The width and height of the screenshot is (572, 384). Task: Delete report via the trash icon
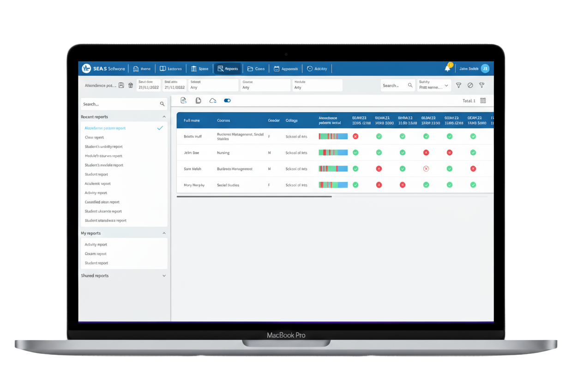click(x=130, y=85)
